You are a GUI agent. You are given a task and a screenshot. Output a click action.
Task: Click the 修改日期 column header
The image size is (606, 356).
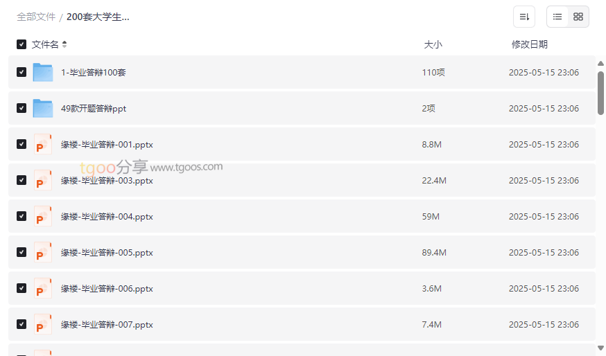pyautogui.click(x=529, y=44)
